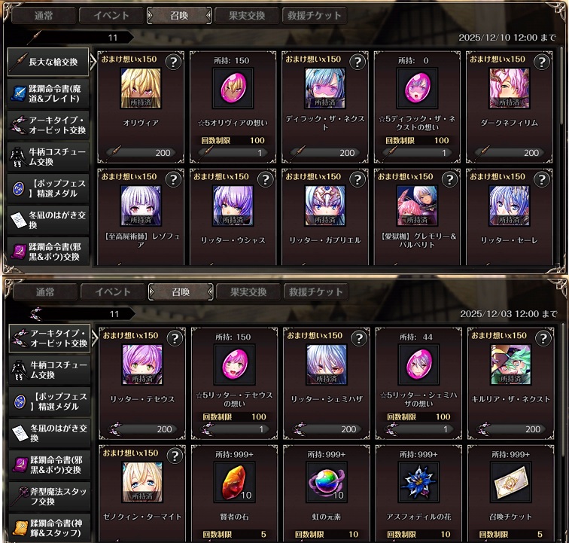Select the 召喚チケット ticket icon
569x543 pixels.
click(511, 481)
